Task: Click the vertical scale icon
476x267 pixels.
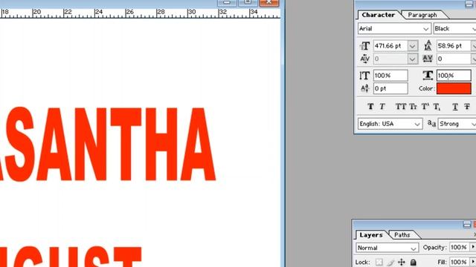Action: coord(364,76)
